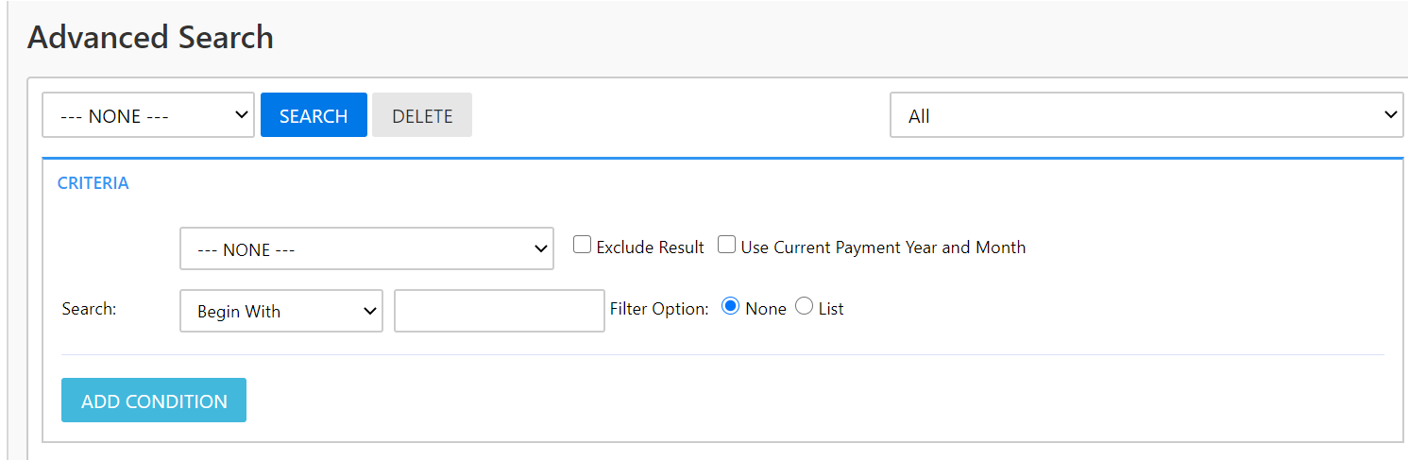This screenshot has width=1409, height=461.
Task: Click the Search: label text
Action: tap(89, 309)
